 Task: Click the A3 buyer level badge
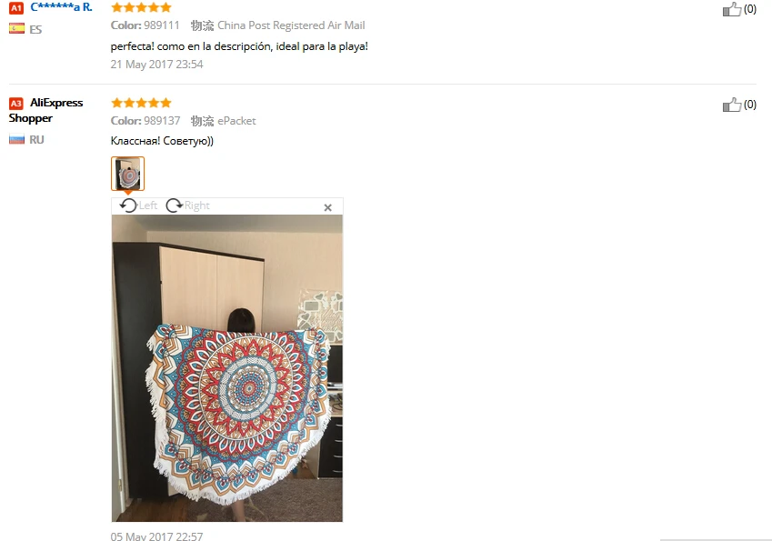(16, 104)
